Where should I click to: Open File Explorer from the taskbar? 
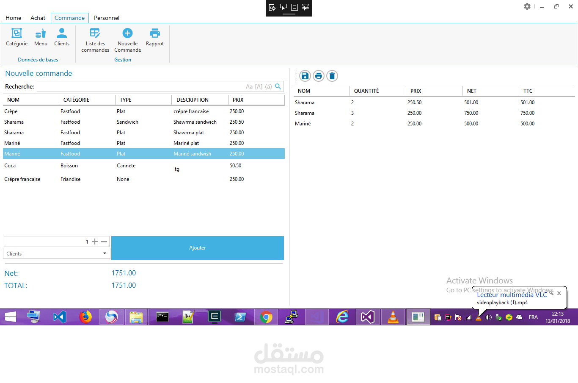point(136,317)
